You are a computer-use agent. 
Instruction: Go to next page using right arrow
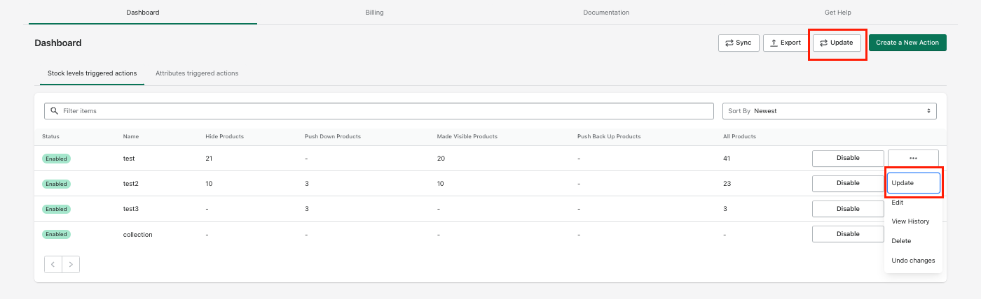71,264
